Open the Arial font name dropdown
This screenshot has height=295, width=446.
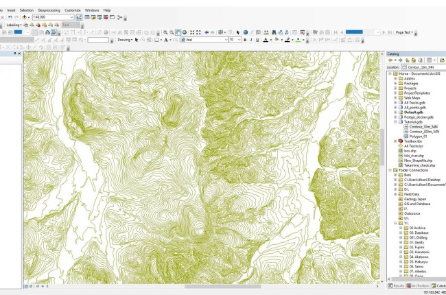226,40
